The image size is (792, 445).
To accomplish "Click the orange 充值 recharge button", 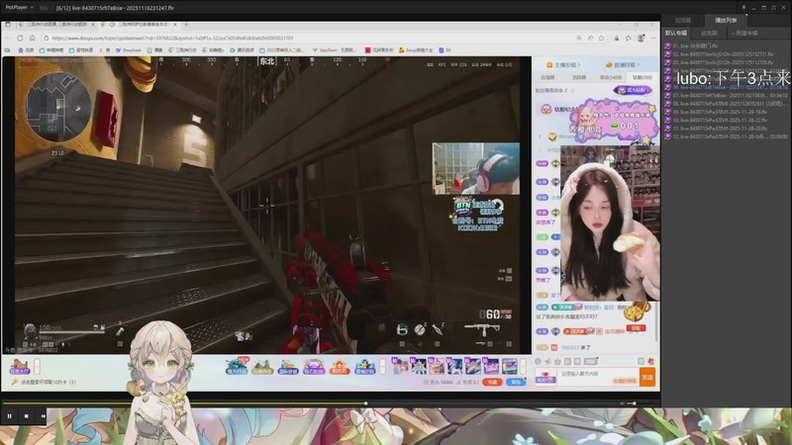I will [x=492, y=382].
